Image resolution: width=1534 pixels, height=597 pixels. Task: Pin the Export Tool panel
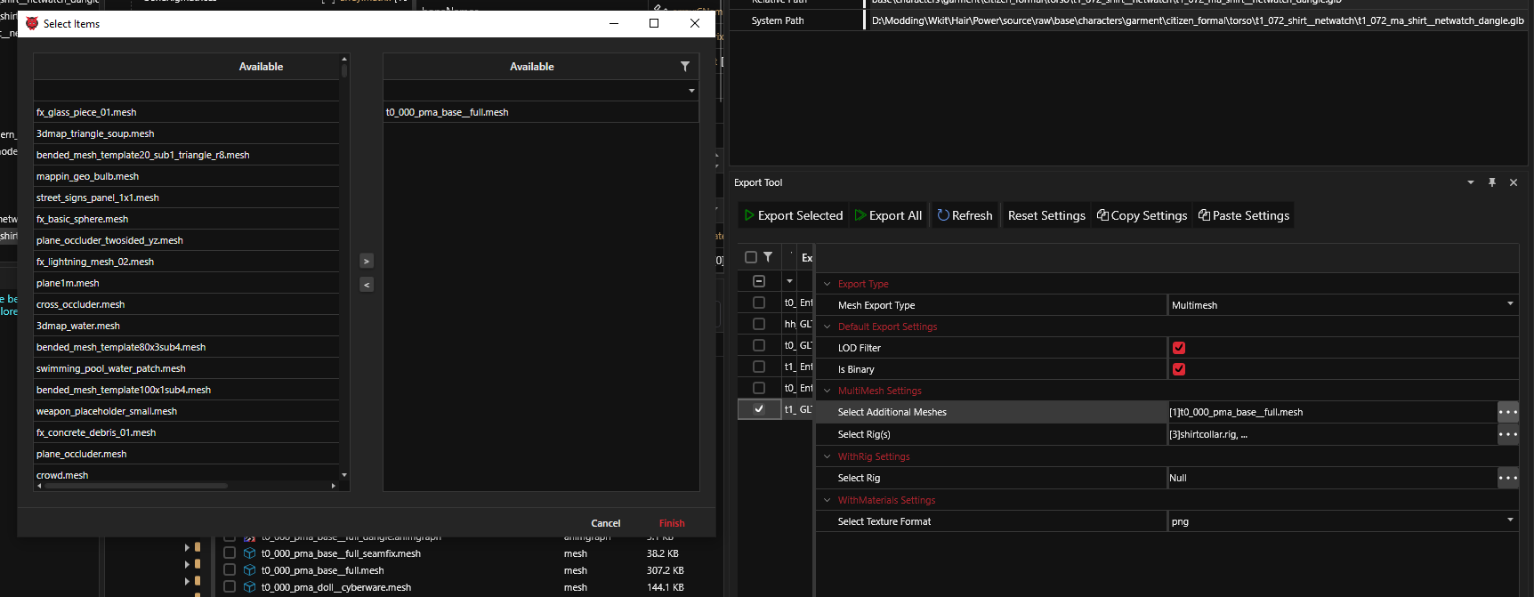click(1492, 182)
